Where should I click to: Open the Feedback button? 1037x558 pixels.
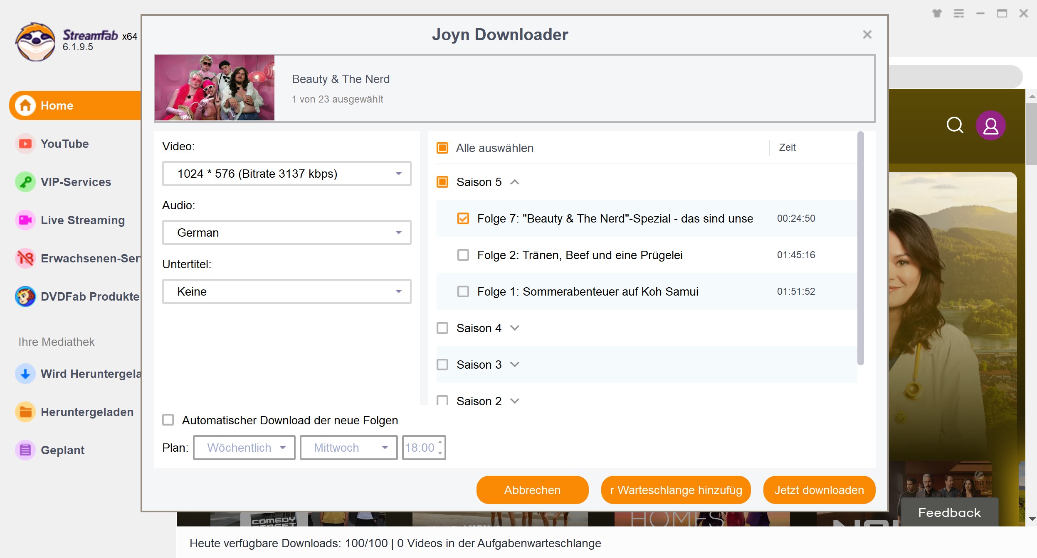tap(949, 512)
